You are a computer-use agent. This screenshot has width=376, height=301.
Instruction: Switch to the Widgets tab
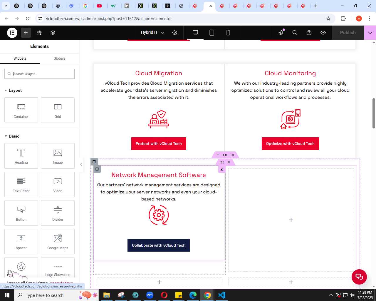point(20,58)
